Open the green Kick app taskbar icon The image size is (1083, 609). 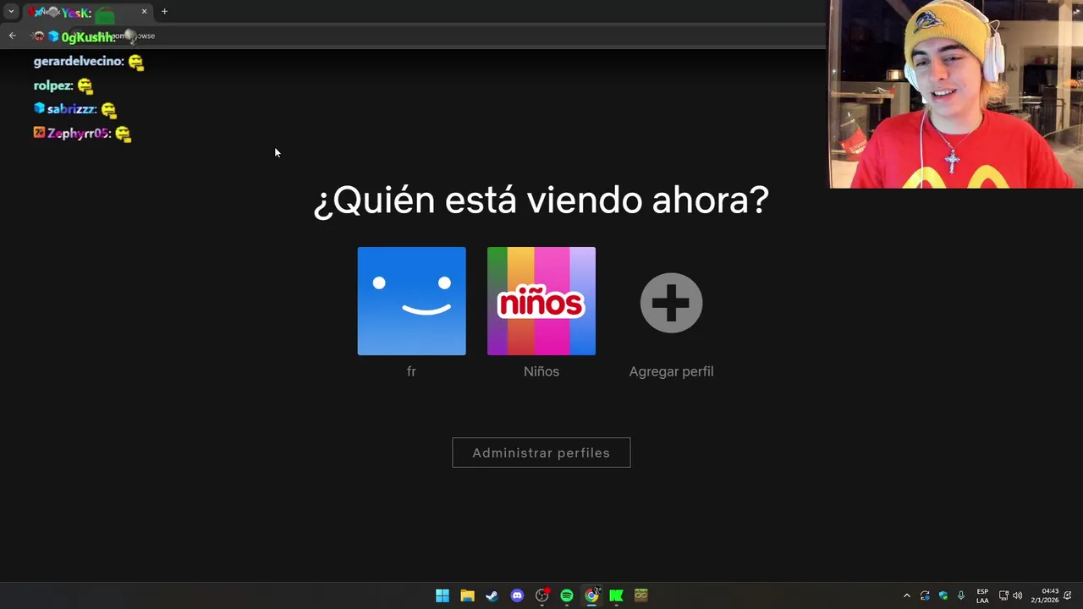point(616,595)
